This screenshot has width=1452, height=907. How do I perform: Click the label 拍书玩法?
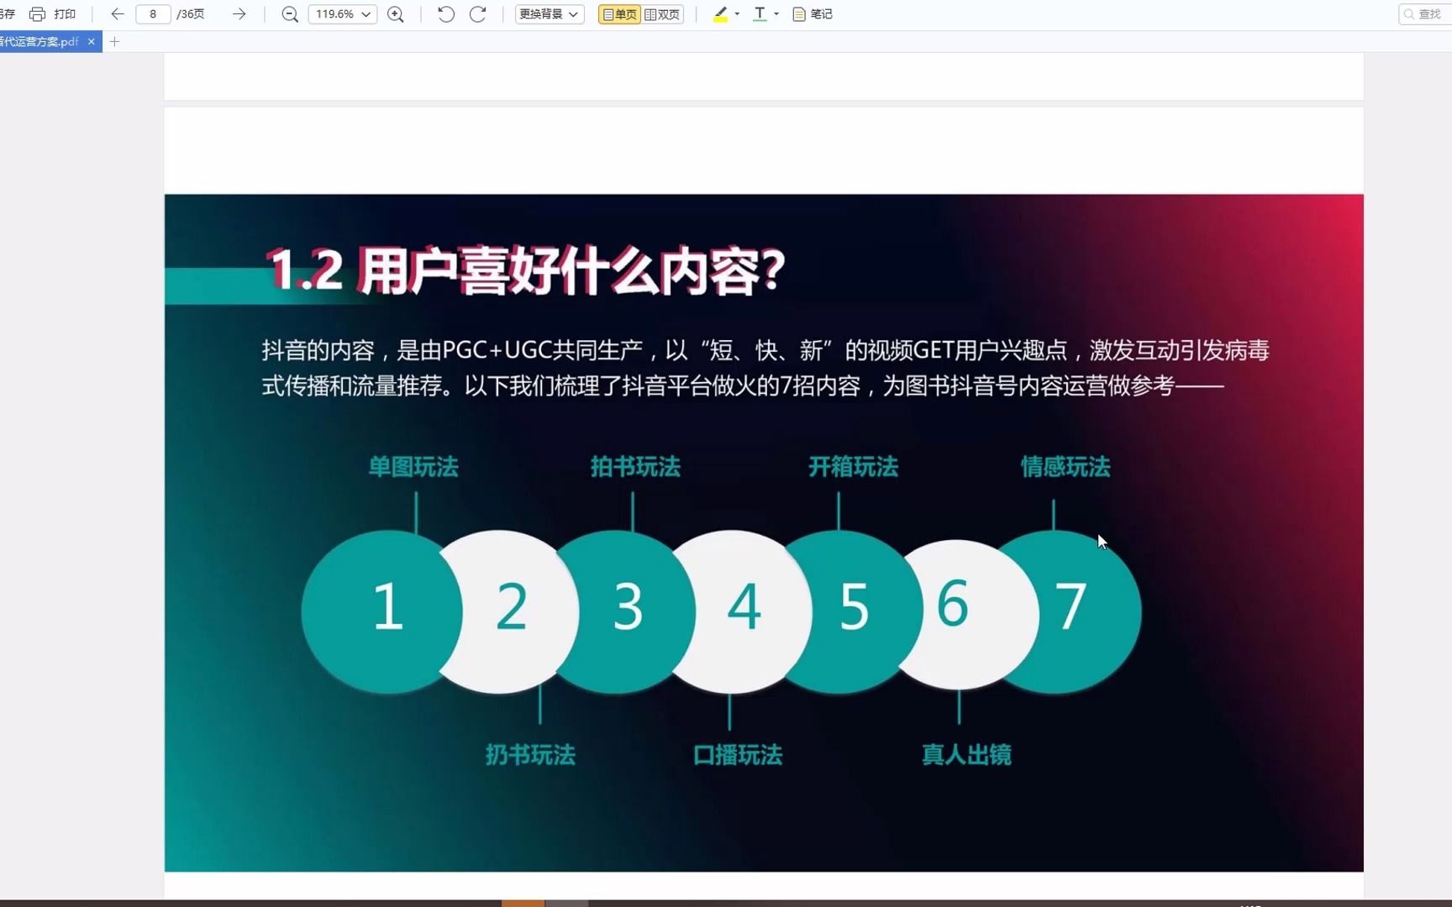point(635,467)
